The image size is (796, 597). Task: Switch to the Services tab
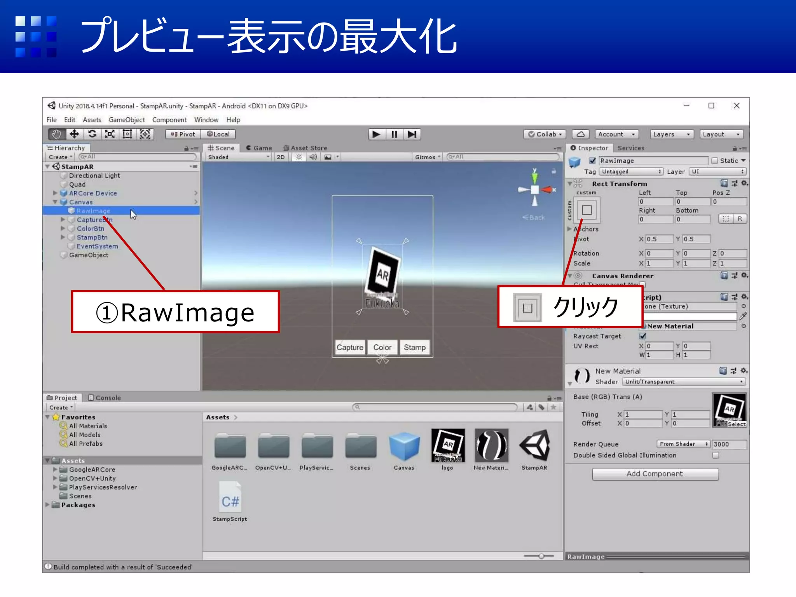[630, 148]
